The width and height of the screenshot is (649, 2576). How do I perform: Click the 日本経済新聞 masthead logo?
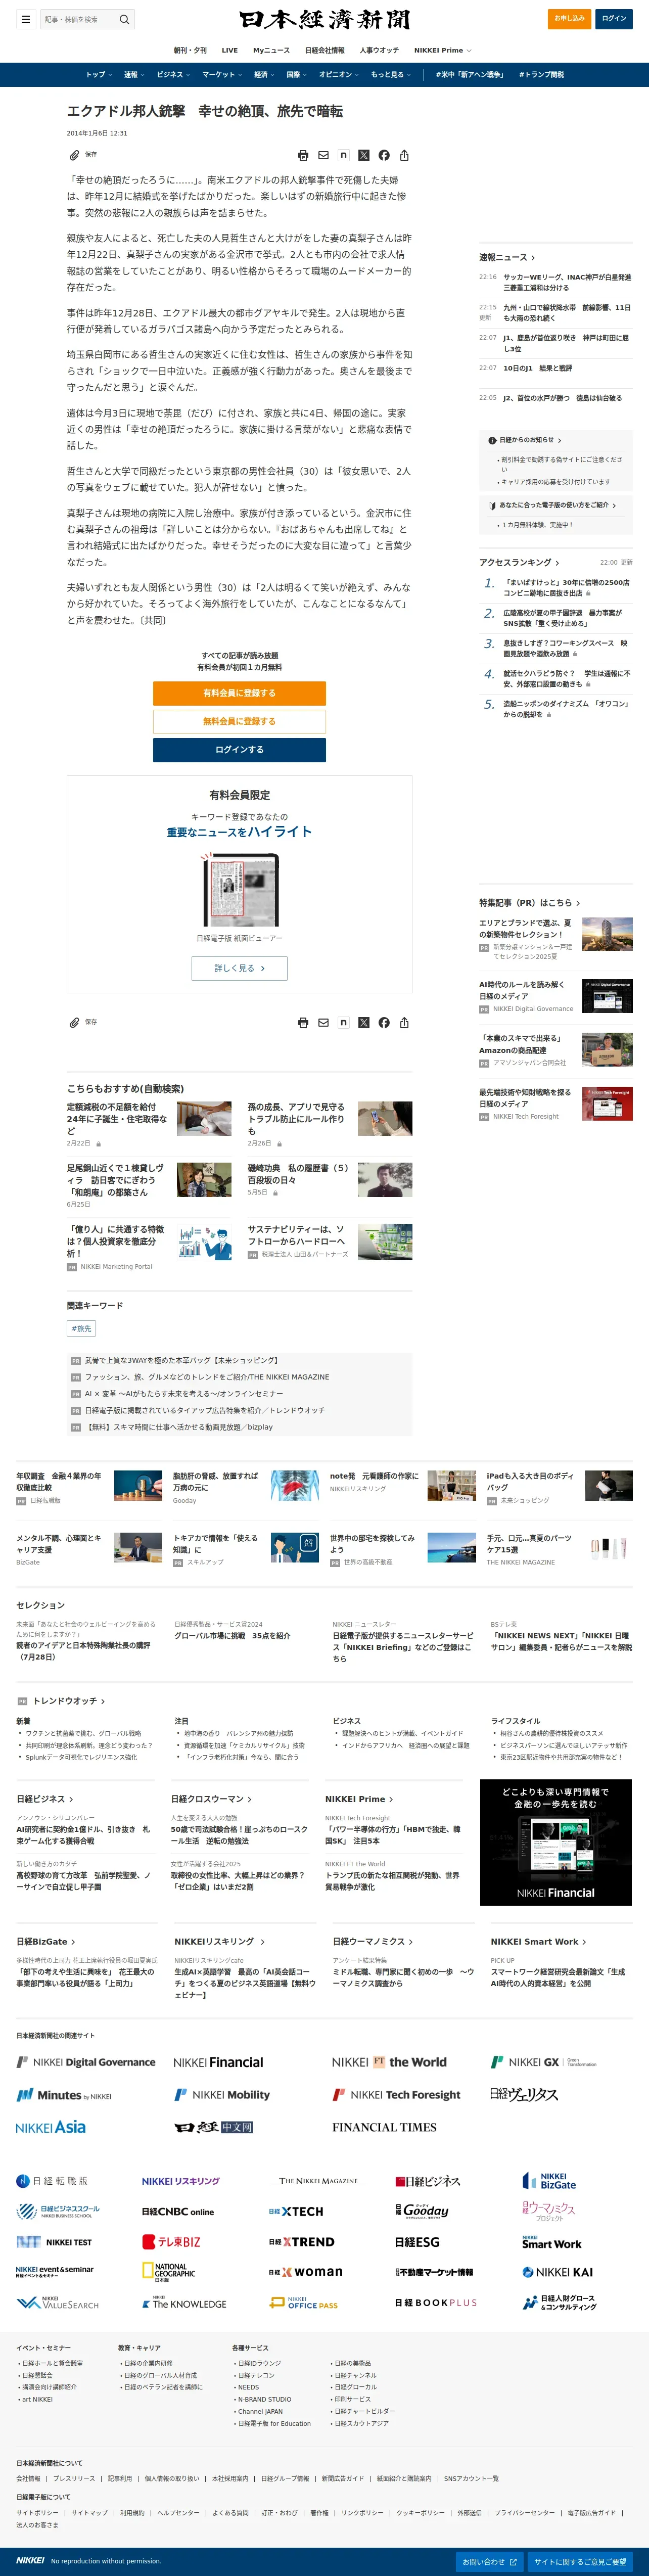[324, 19]
